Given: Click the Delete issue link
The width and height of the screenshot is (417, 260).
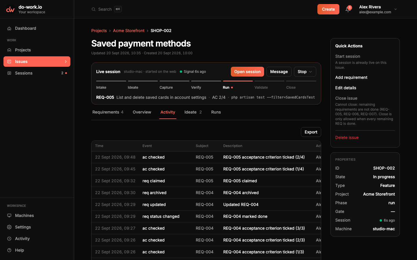Looking at the screenshot, I should point(347,138).
